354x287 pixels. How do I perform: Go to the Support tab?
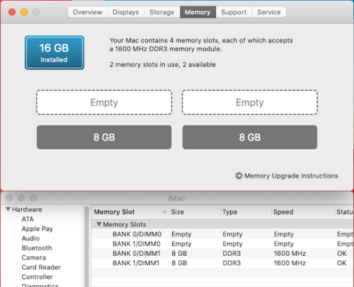point(234,12)
